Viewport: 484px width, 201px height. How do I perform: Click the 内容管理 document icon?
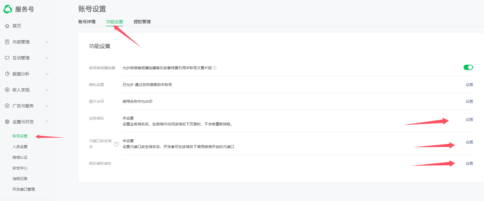[7, 42]
